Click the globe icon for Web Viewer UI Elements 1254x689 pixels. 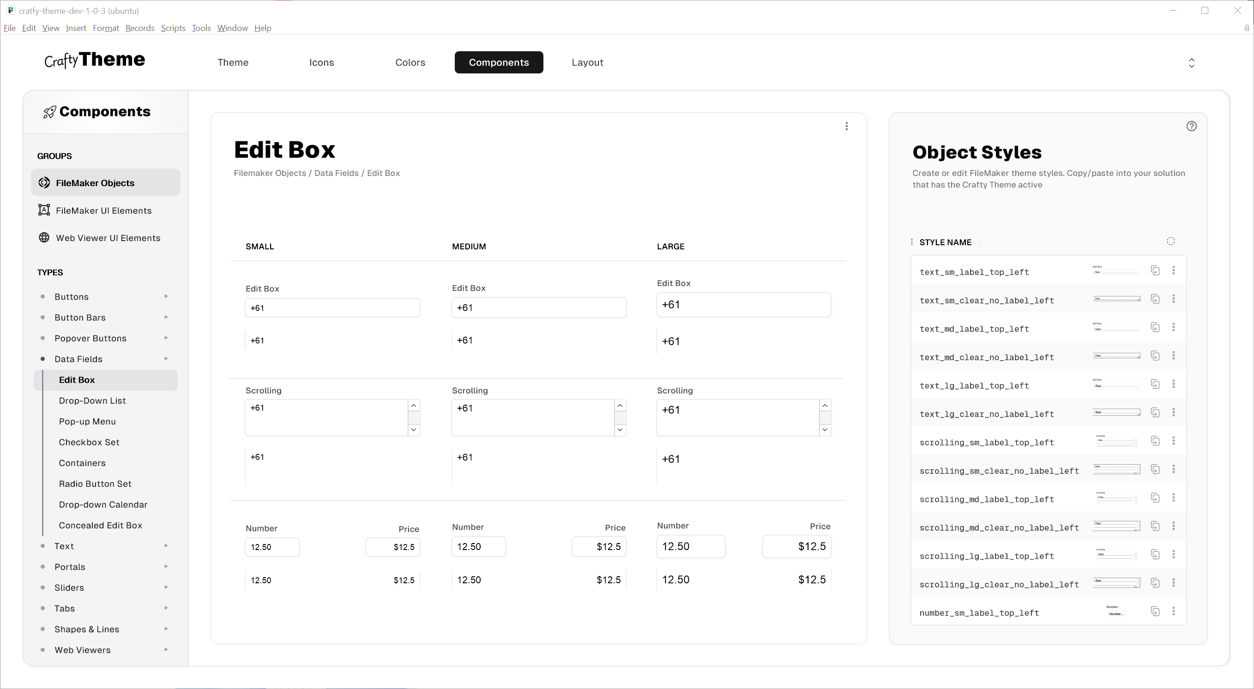(44, 238)
